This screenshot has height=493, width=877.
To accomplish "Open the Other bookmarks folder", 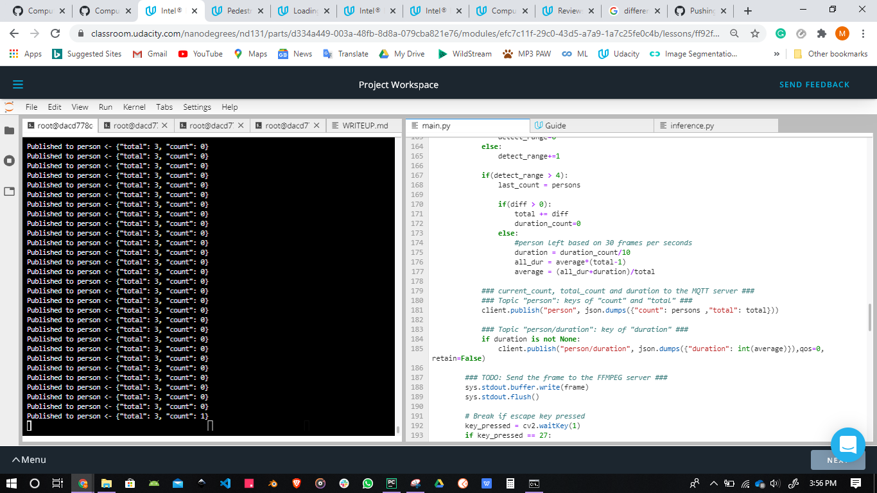I will tap(831, 54).
